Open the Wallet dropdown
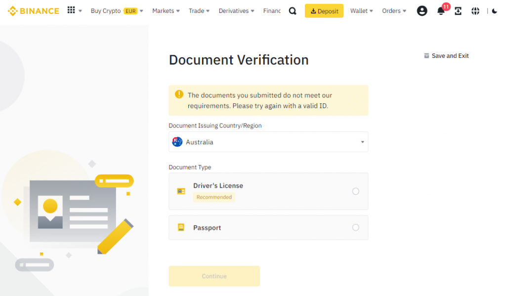This screenshot has height=296, width=506. pyautogui.click(x=361, y=11)
